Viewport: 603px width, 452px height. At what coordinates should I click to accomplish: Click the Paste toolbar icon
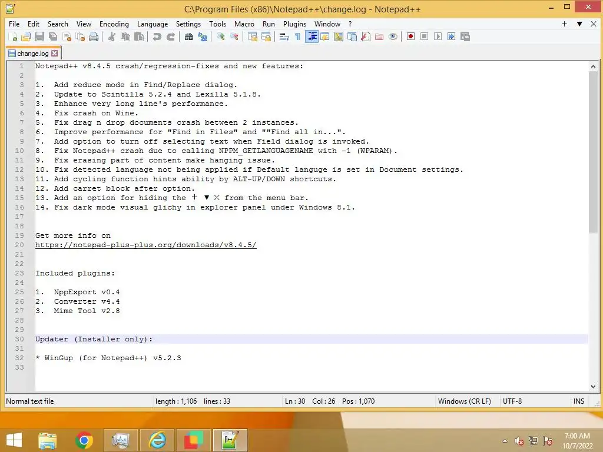pos(139,36)
